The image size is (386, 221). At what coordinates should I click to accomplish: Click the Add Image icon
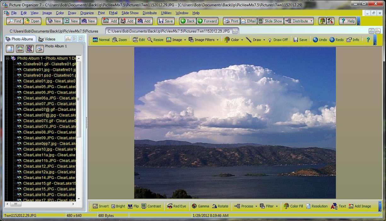click(x=360, y=206)
